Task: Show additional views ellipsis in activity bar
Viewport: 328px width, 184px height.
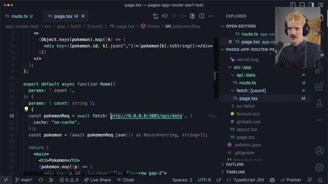Action: [319, 120]
